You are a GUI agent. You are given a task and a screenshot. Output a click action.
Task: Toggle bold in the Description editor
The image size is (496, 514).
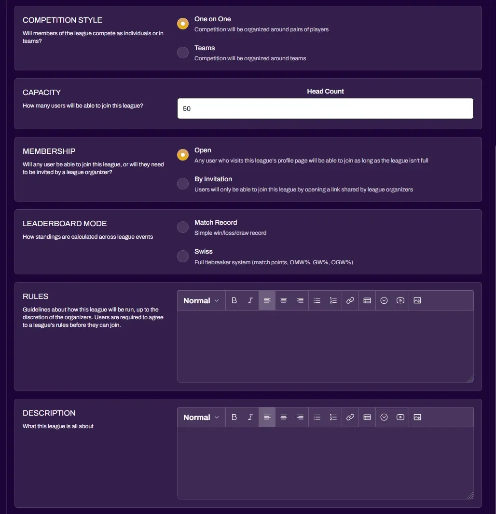click(x=234, y=417)
